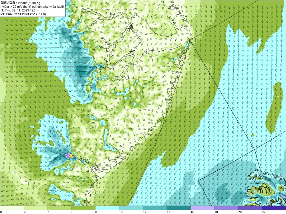Click the 10–12 m/s turquoise swatch
The height and width of the screenshot is (214, 286).
[131, 208]
